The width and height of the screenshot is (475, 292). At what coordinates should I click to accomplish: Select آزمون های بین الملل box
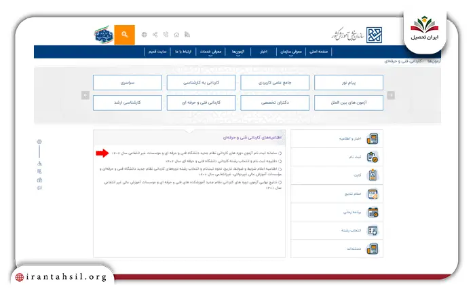[349, 103]
